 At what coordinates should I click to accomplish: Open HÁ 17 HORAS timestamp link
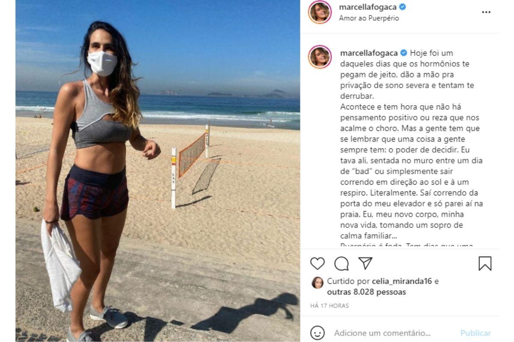pos(329,306)
